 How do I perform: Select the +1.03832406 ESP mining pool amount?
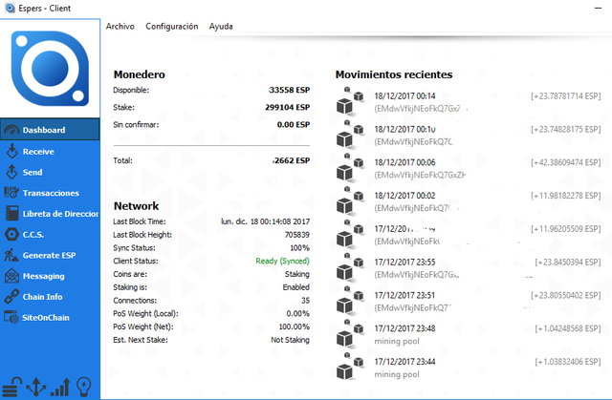[x=568, y=362]
